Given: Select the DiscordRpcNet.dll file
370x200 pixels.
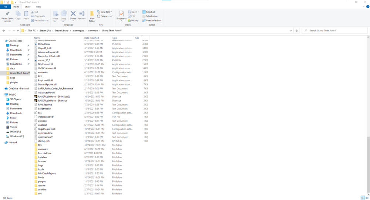Looking at the screenshot, I should point(47,84).
